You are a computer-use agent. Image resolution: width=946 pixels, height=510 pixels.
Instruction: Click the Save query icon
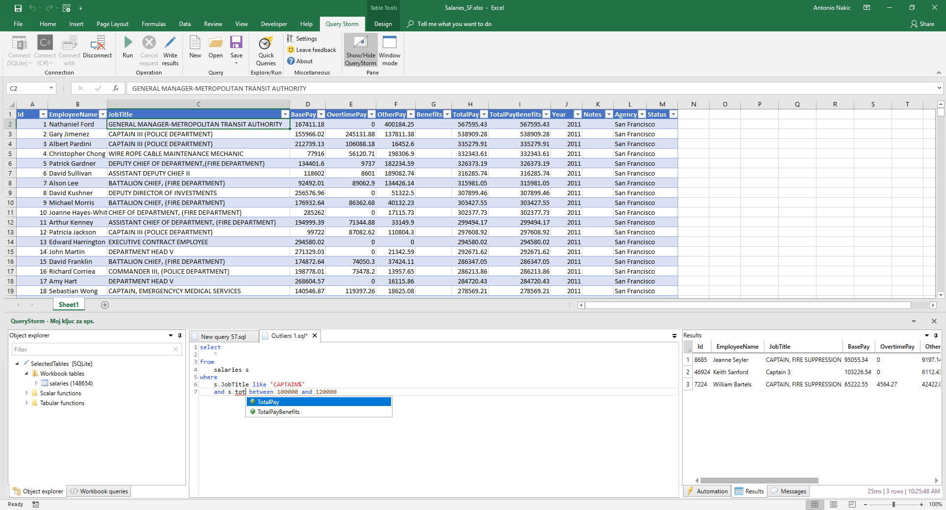(236, 43)
